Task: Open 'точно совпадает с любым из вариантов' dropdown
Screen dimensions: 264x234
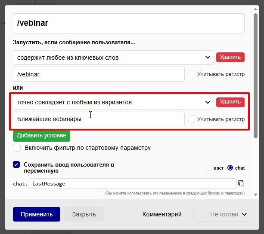Action: [x=113, y=102]
